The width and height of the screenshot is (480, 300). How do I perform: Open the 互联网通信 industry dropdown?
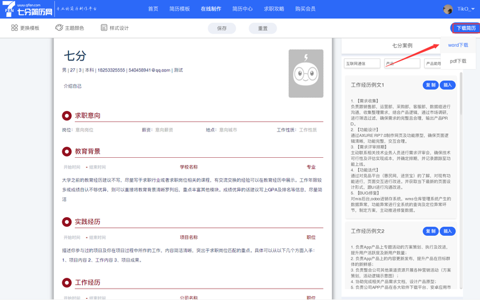pos(362,64)
